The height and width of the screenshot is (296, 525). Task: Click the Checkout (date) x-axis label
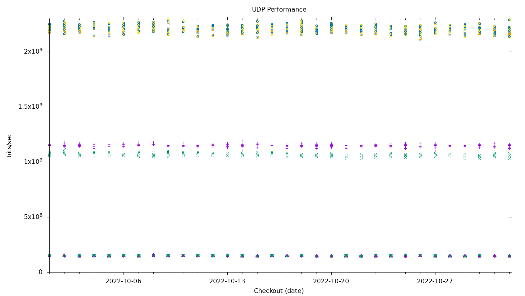point(279,291)
